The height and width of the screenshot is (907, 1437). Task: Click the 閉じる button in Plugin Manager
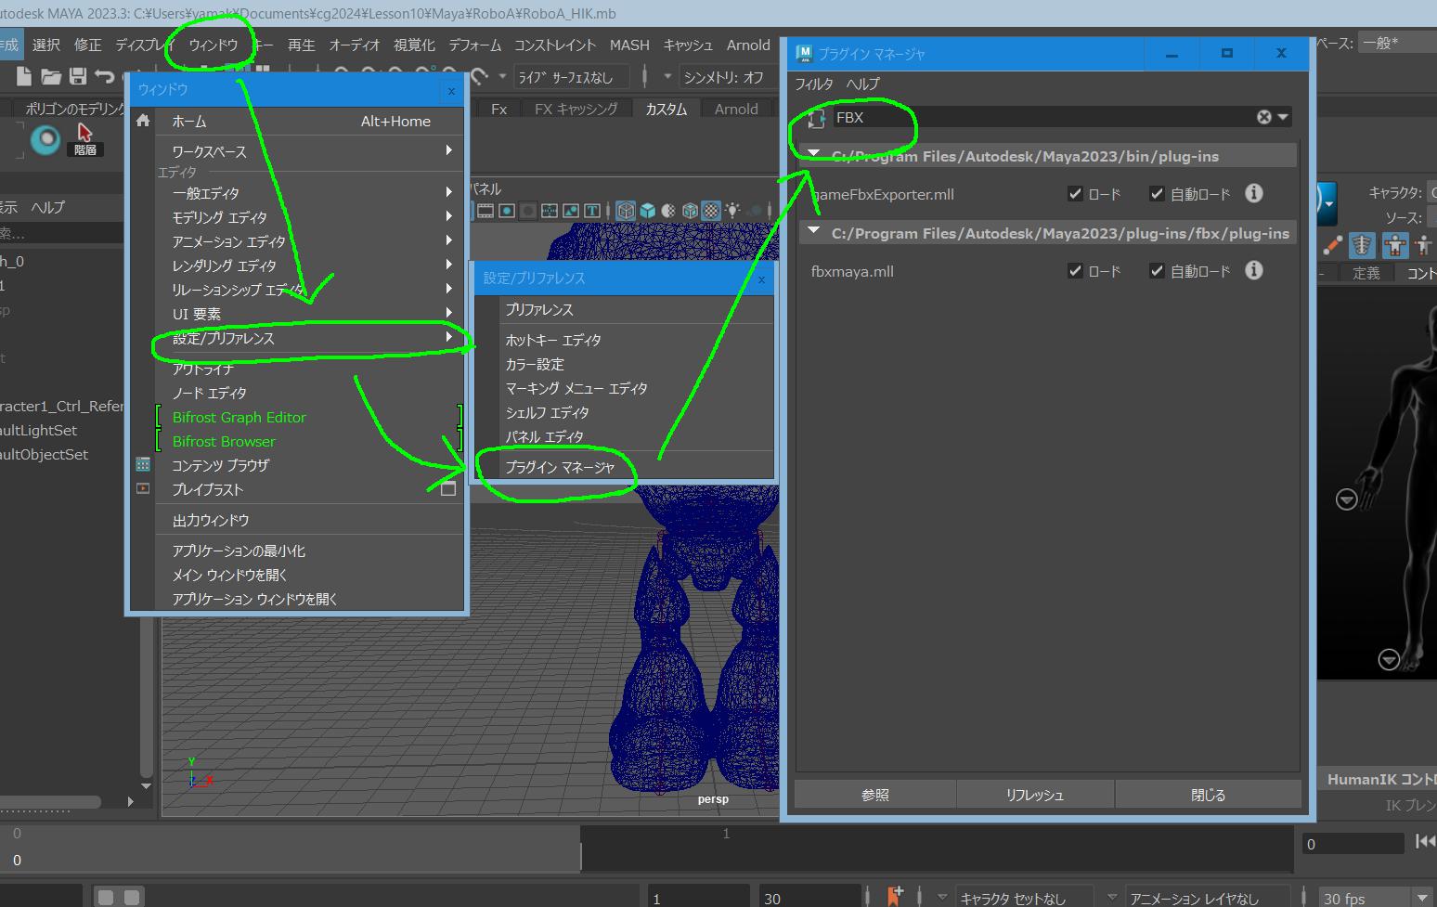point(1208,795)
